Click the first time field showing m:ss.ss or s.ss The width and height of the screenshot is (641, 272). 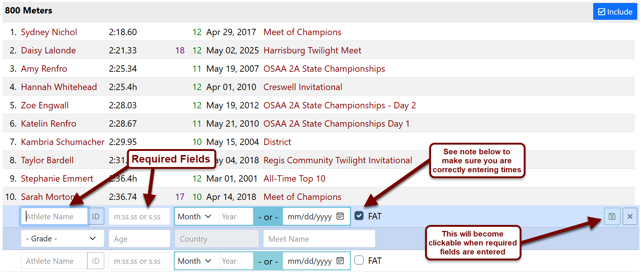coord(139,216)
